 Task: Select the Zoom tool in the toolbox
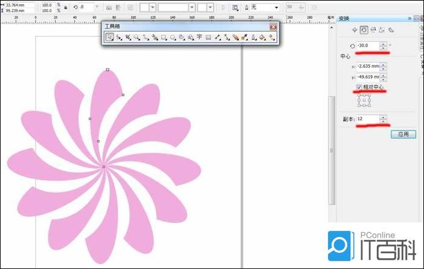pyautogui.click(x=137, y=37)
